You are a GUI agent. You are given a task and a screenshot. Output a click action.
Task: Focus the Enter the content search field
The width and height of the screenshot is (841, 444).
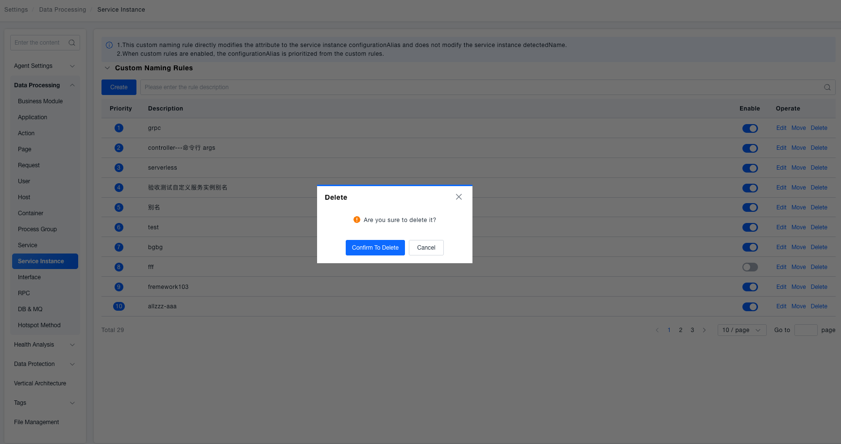(45, 43)
